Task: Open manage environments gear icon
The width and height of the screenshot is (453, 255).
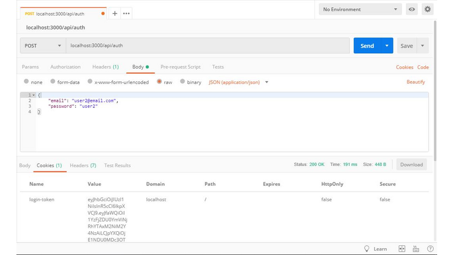Action: (x=428, y=9)
